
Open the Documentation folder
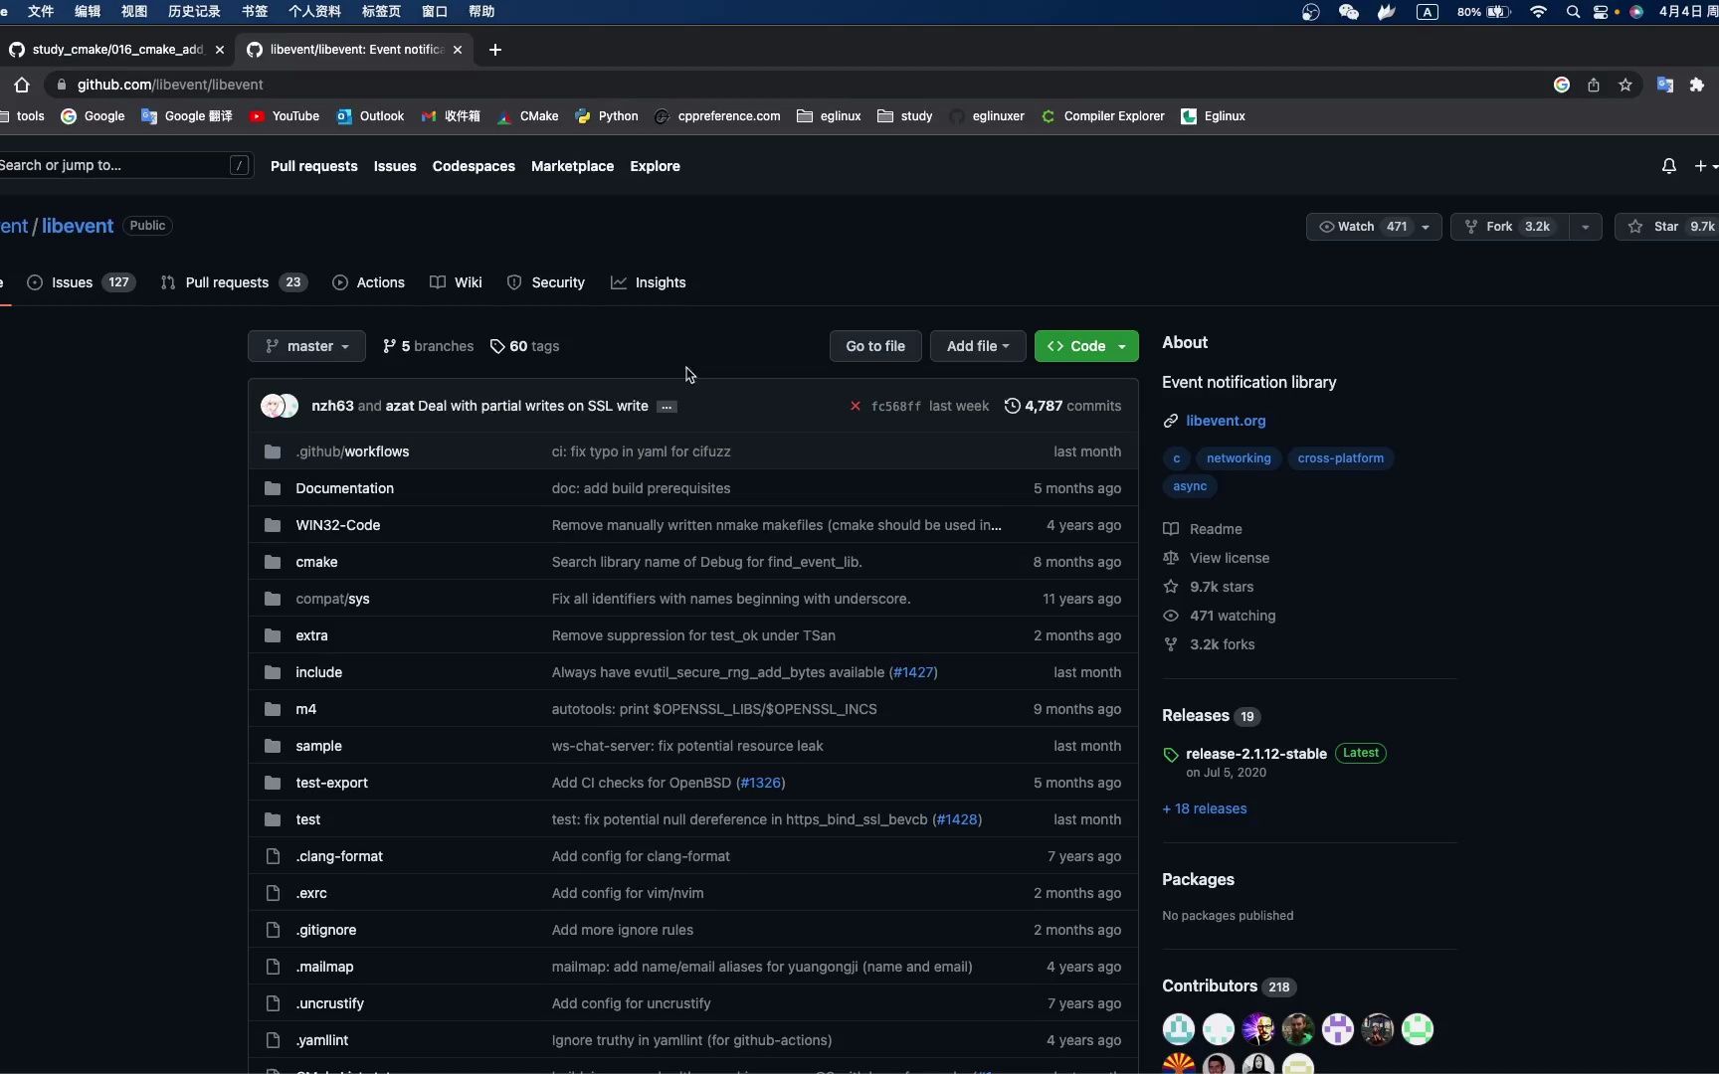[344, 488]
